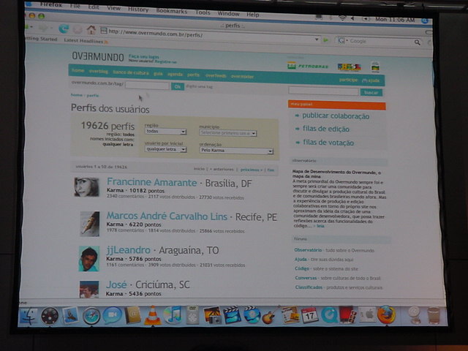This screenshot has height=351, width=468.
Task: Launch GarageBand guitar icon in Dock
Action: [270, 315]
